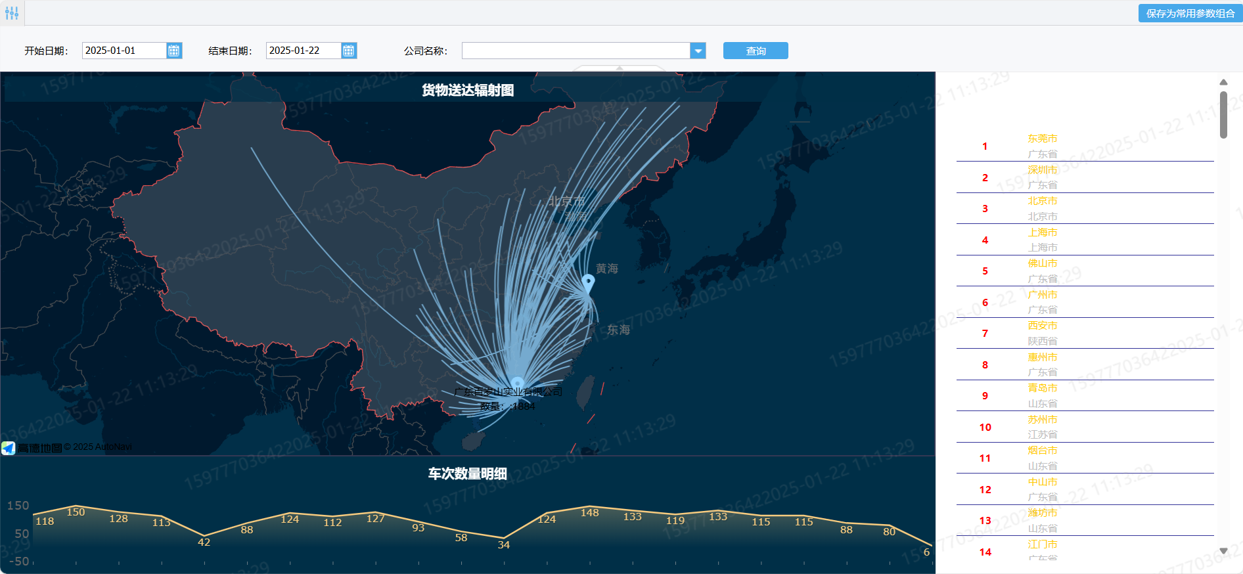The width and height of the screenshot is (1243, 574).
Task: Click chart data point labeled 58
Action: pyautogui.click(x=461, y=538)
